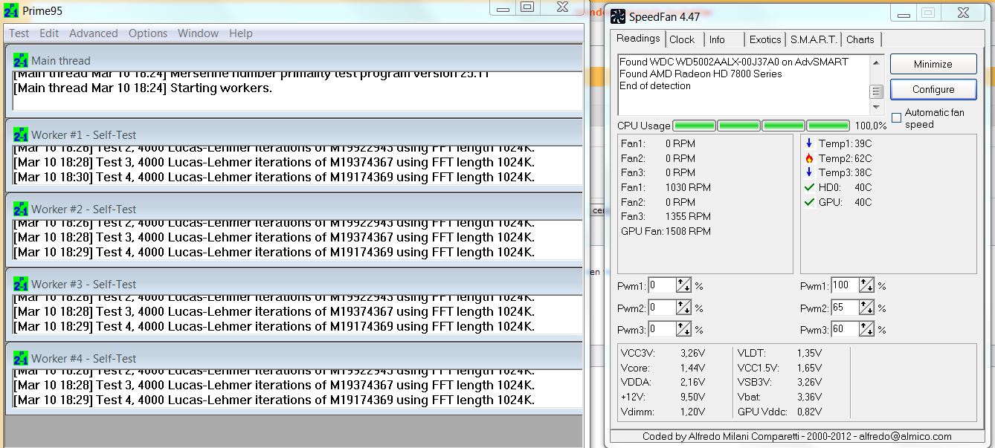
Task: Open the Options menu in Prime95
Action: click(x=148, y=33)
